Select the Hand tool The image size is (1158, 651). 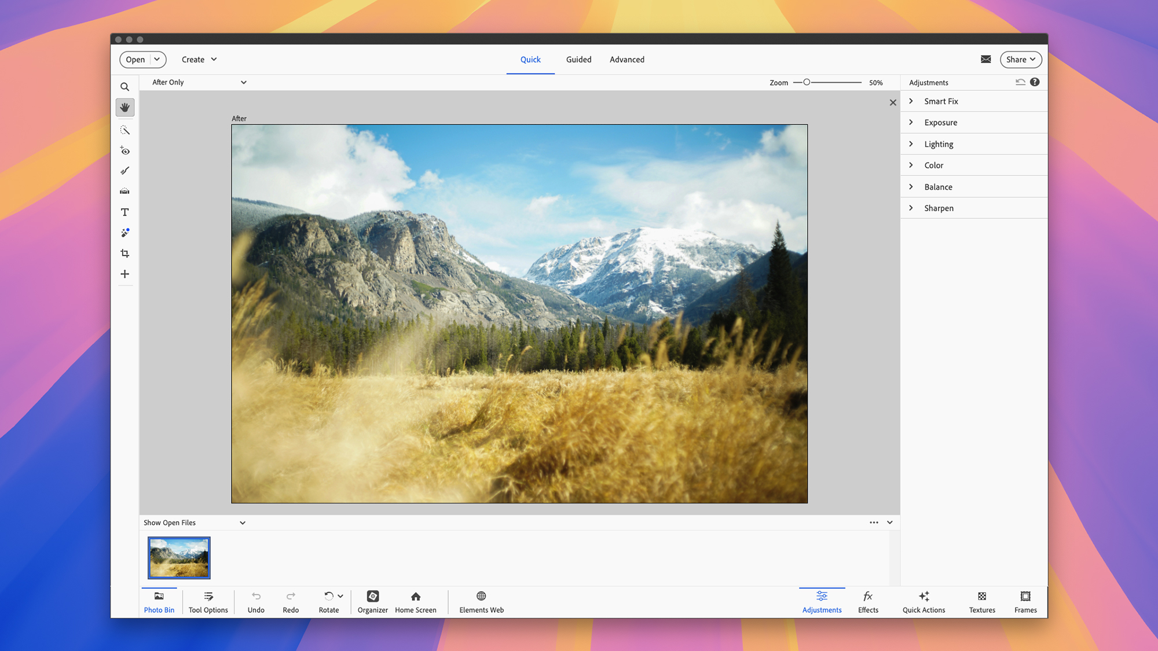[x=124, y=108]
